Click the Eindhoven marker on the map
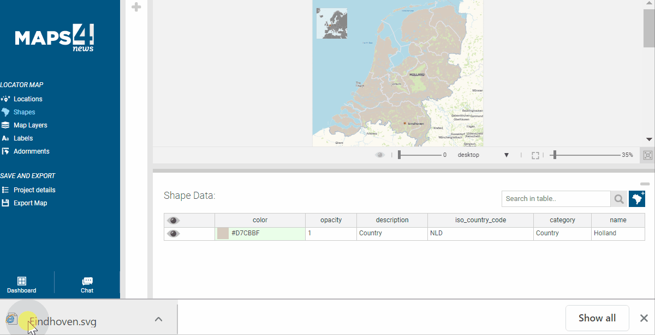This screenshot has height=335, width=655. click(x=404, y=124)
